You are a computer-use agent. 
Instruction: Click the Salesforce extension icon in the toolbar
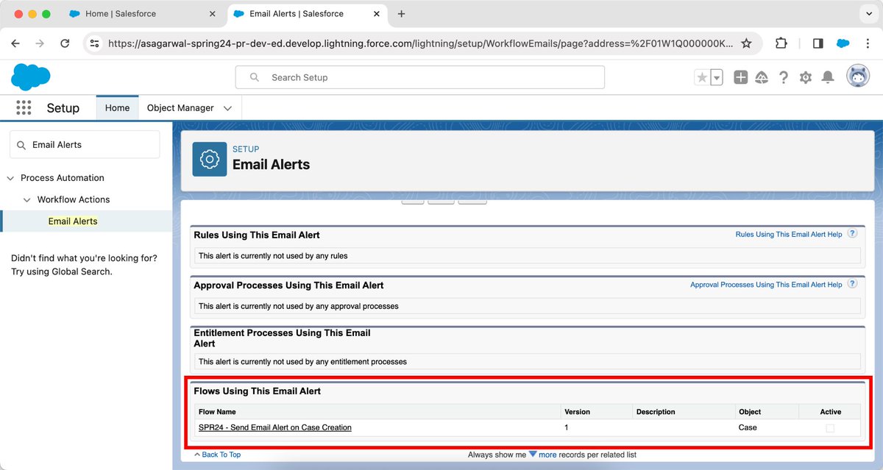coord(843,43)
